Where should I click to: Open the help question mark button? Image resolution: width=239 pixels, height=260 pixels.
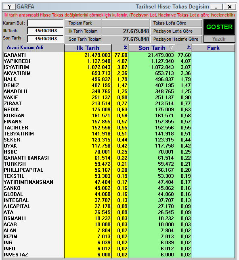[9, 7]
